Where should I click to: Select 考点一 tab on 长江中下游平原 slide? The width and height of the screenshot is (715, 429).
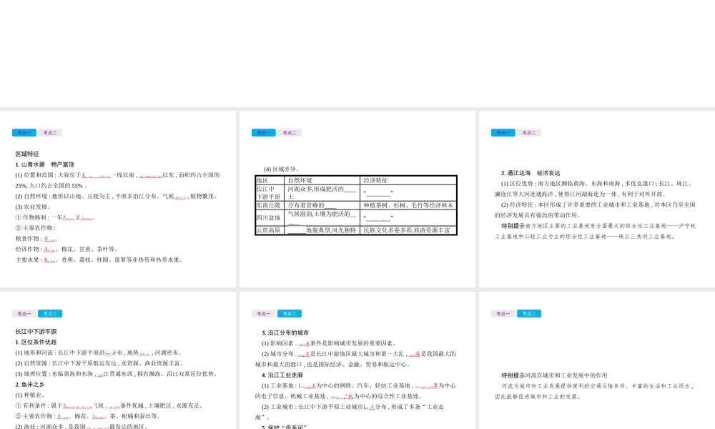(x=24, y=314)
